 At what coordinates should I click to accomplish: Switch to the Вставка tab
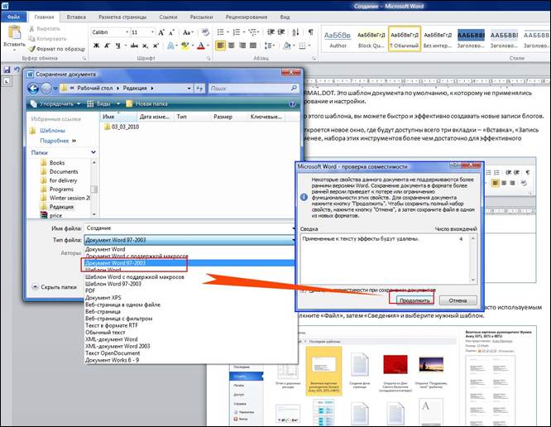(x=76, y=17)
